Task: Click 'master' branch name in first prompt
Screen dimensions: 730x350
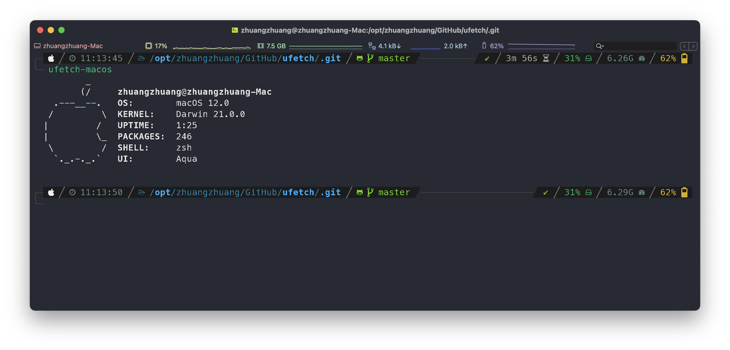Action: click(x=394, y=59)
